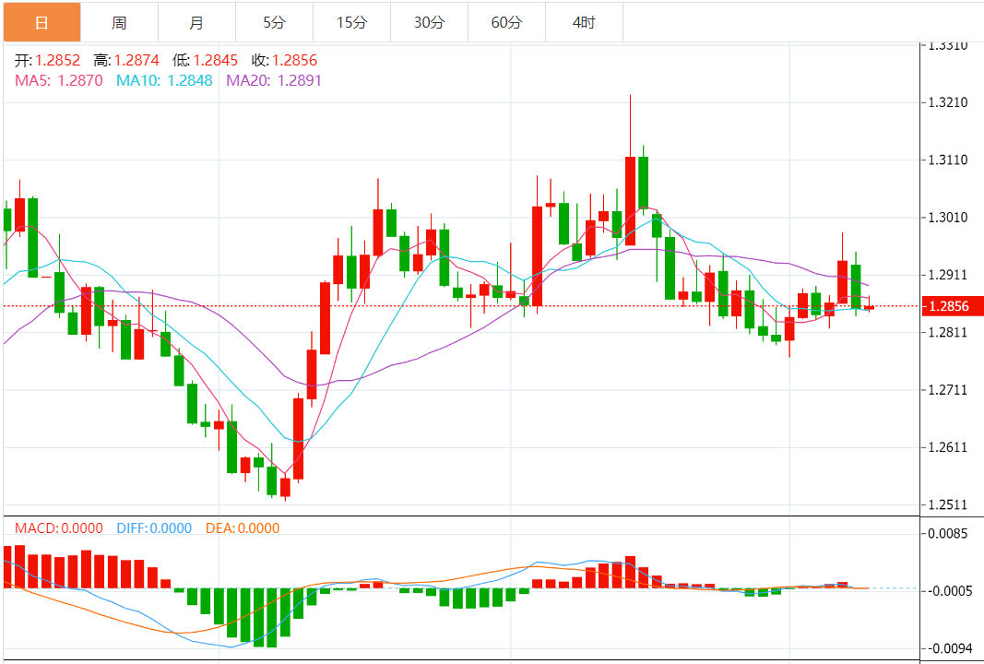Click the 1.2511 price axis label

click(x=948, y=504)
